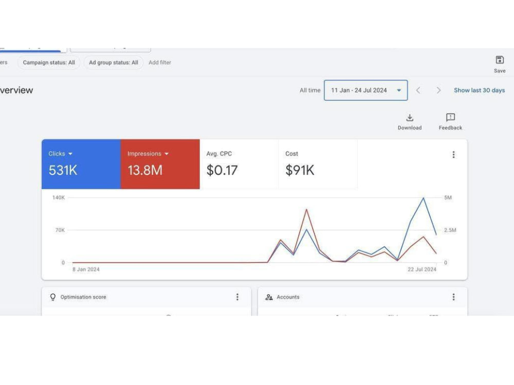Screen dimensions: 514x385
Task: Select the Avg. CPC metric card
Action: pyautogui.click(x=239, y=164)
